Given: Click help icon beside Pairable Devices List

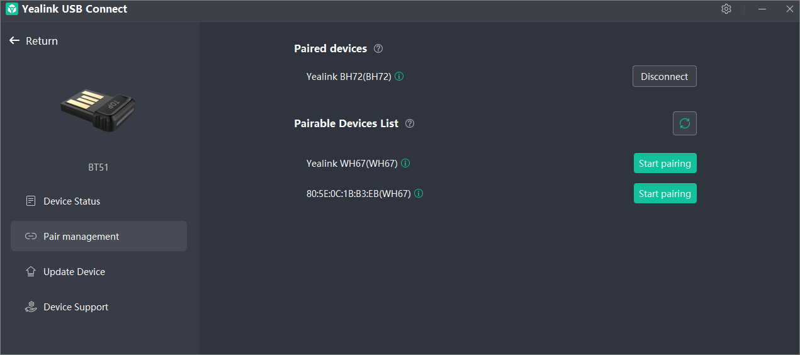Looking at the screenshot, I should (410, 123).
